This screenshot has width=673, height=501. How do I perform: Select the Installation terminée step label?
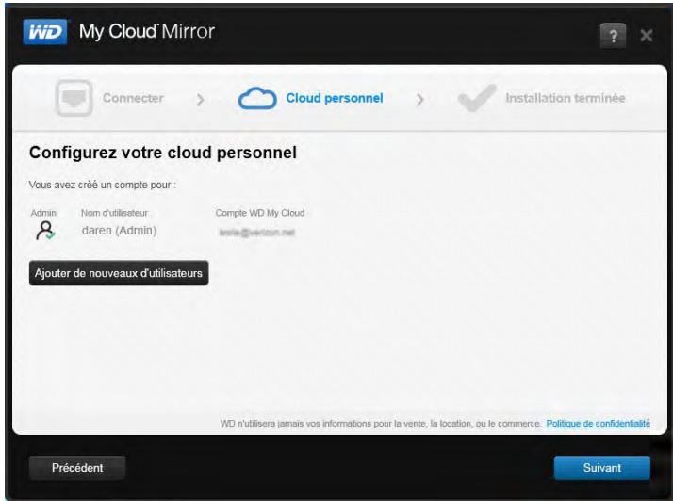coord(566,98)
